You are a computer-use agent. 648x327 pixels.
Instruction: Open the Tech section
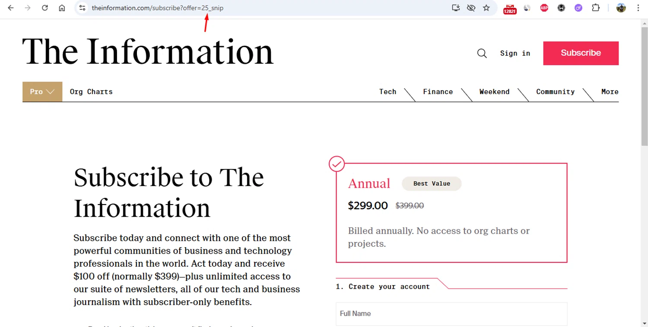click(388, 92)
